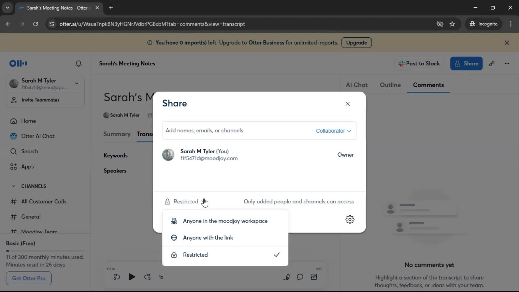Skip forward using forward icon

tap(147, 277)
